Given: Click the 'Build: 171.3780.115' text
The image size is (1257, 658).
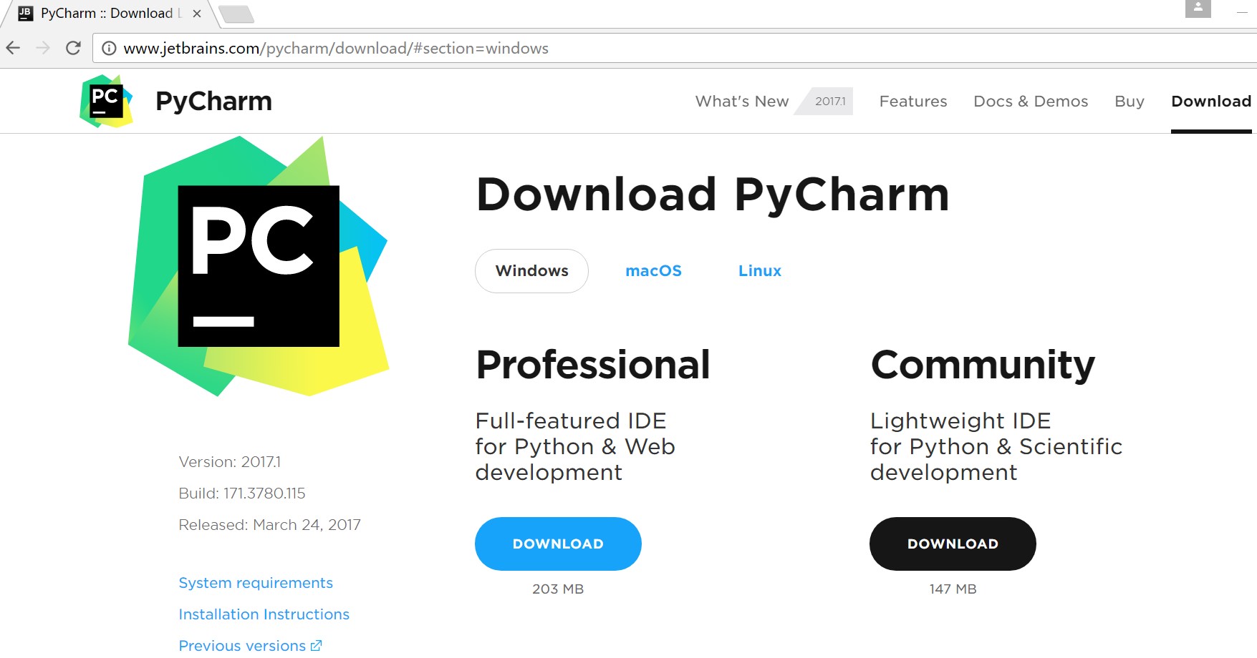Looking at the screenshot, I should tap(242, 493).
